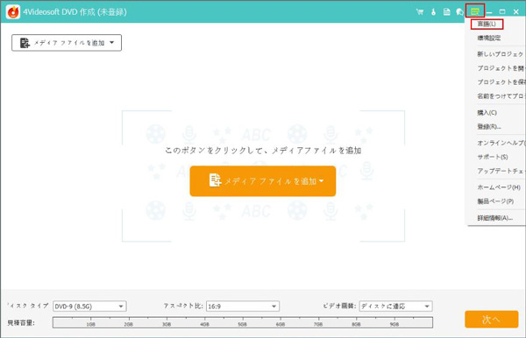
Task: Select 登録(R)... in the menu
Action: [489, 127]
